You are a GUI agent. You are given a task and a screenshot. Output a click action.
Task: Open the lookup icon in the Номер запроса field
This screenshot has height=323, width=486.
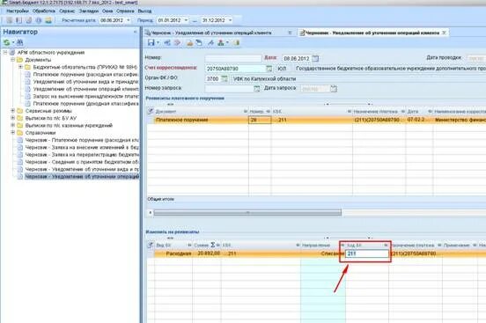coord(256,89)
